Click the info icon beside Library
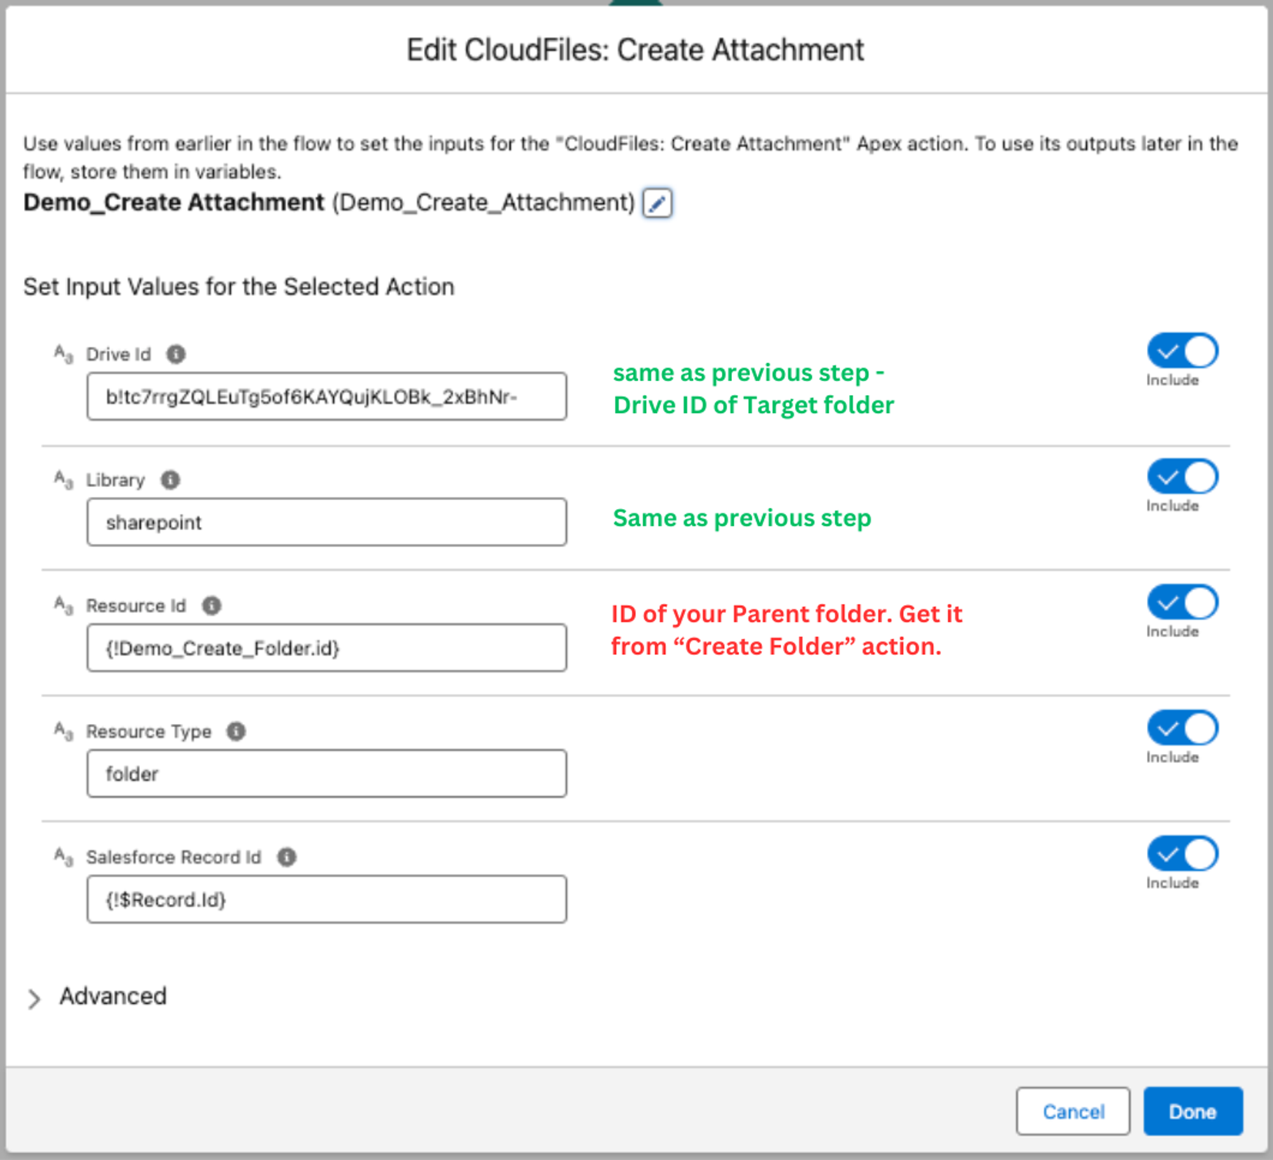 point(170,479)
